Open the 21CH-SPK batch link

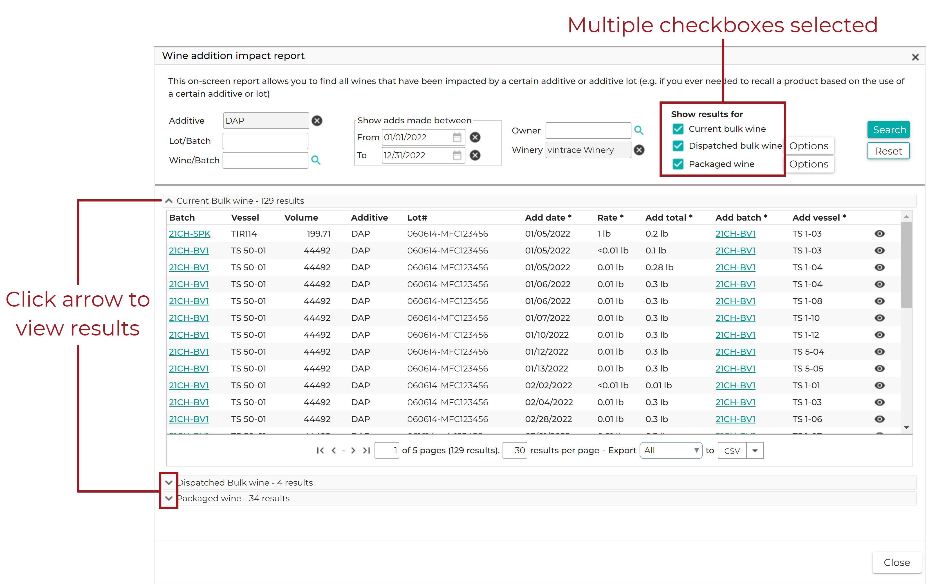190,234
